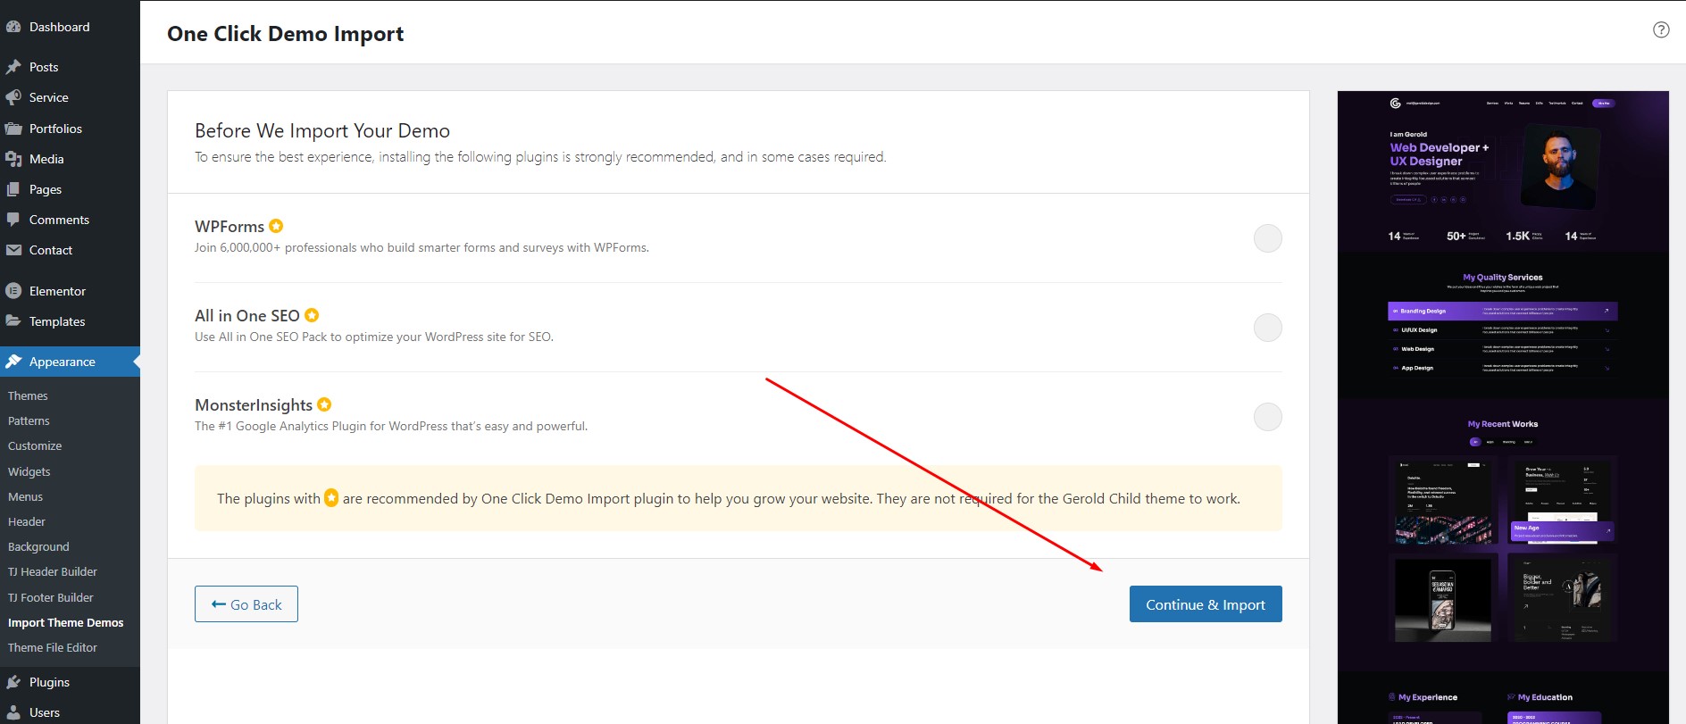This screenshot has height=724, width=1686.
Task: Click the All in One SEO title
Action: [x=247, y=316]
